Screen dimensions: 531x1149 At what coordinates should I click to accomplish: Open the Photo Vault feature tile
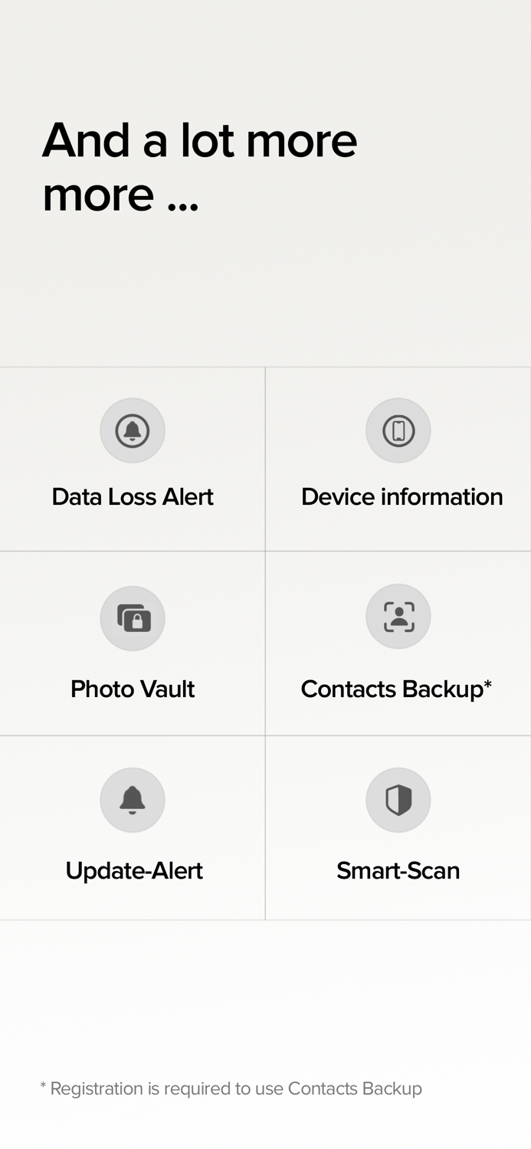(132, 643)
